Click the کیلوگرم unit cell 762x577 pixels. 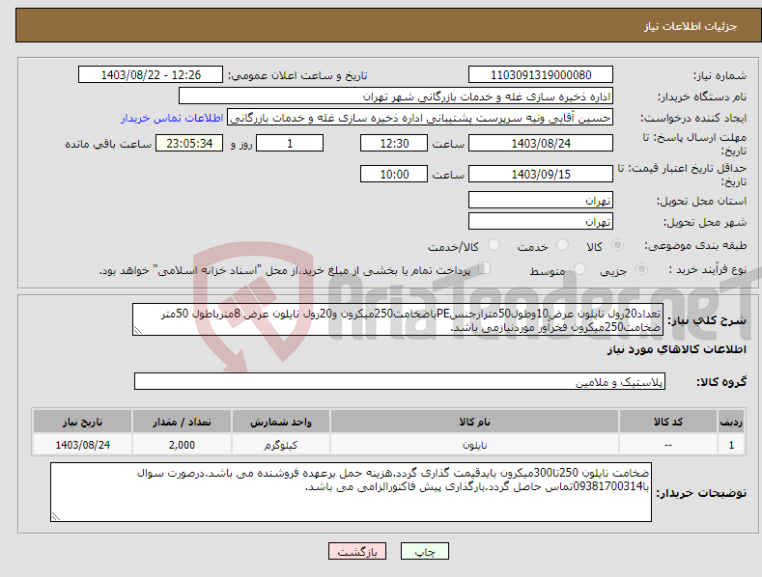tap(281, 445)
